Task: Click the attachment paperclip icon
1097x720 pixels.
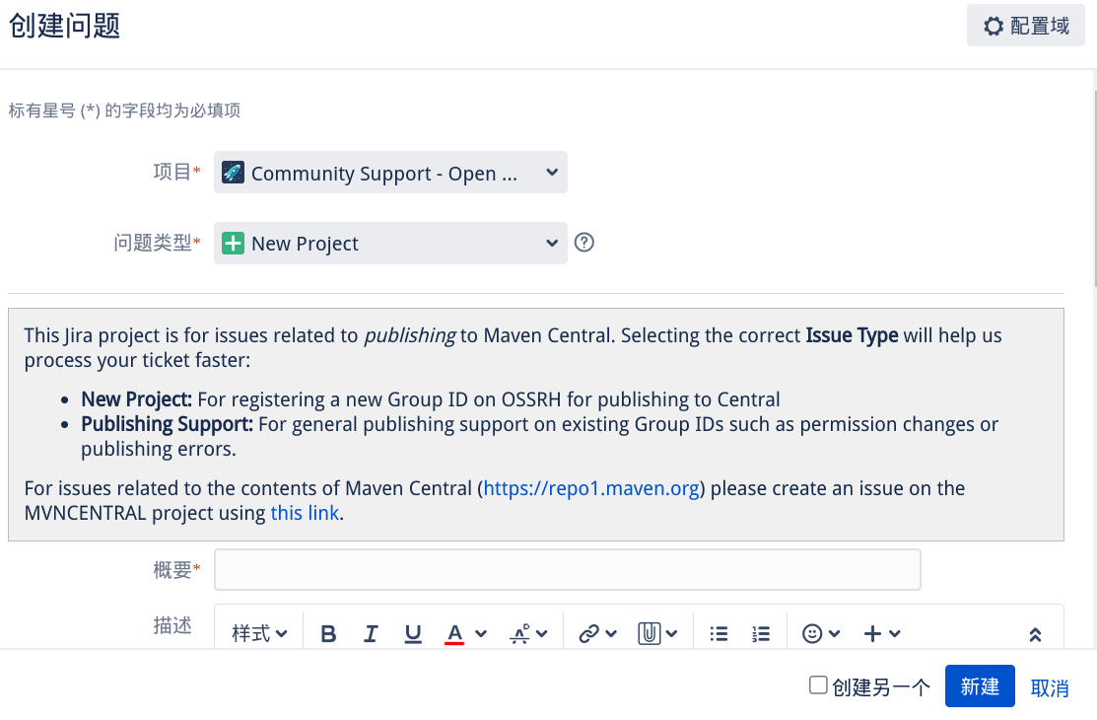Action: pos(656,634)
